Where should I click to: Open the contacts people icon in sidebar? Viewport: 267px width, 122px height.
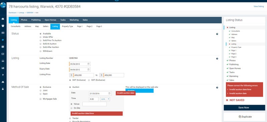coord(3,26)
